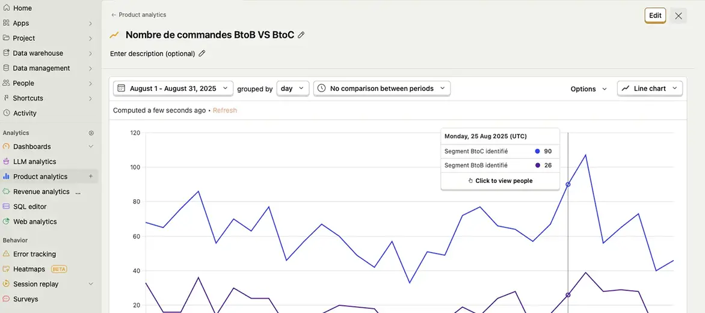Click the pencil icon beside the insight title
The height and width of the screenshot is (313, 705).
click(x=301, y=35)
